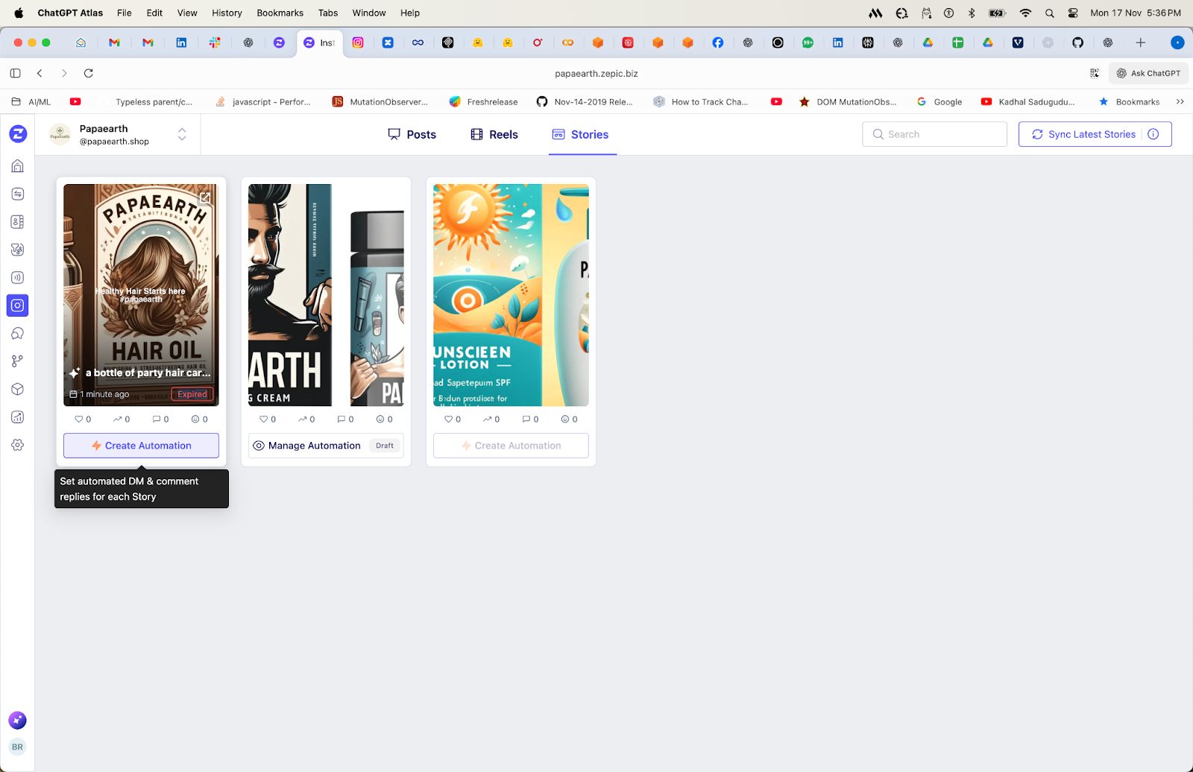Open macOS Spotlight search
The height and width of the screenshot is (772, 1193).
1050,13
